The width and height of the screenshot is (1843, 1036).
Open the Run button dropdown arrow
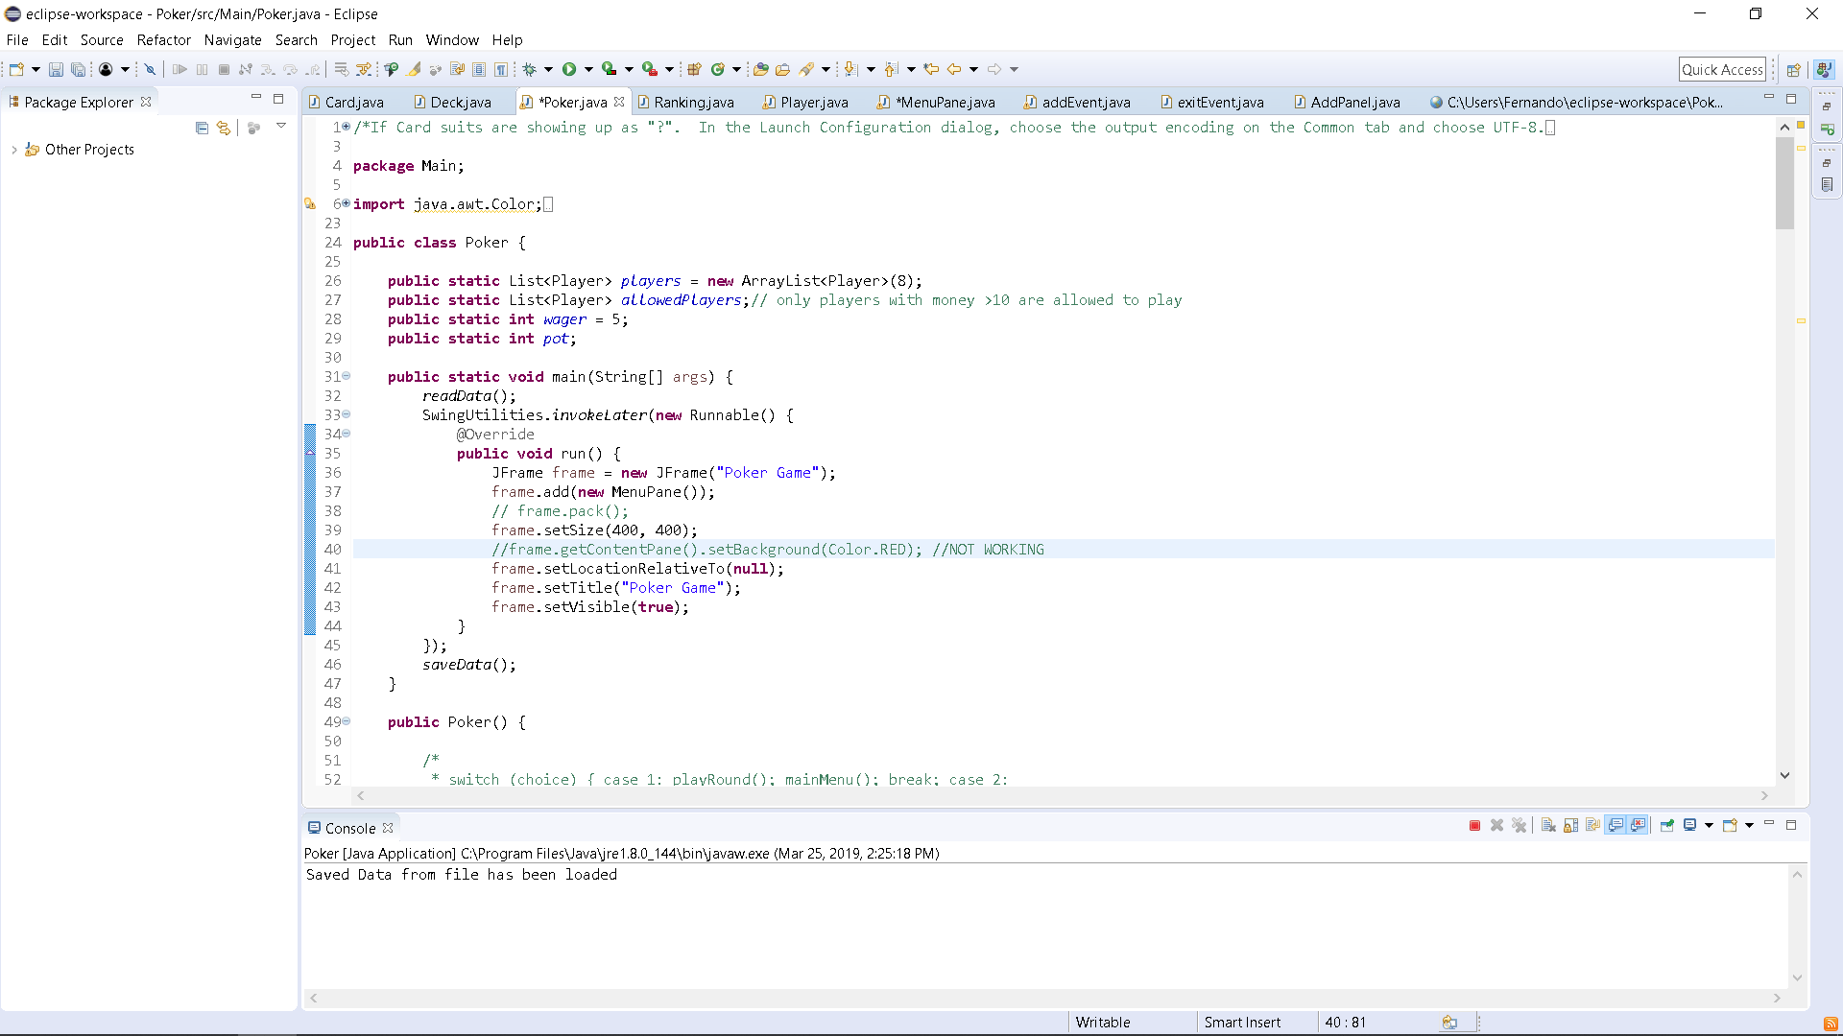(x=588, y=69)
